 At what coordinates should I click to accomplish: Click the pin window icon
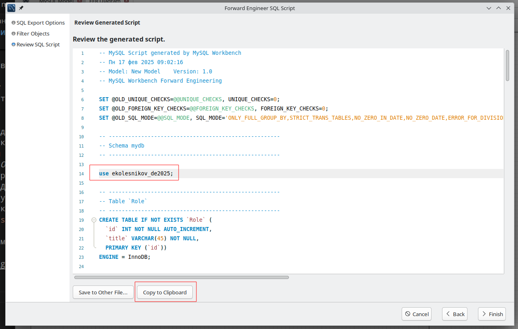click(x=21, y=8)
